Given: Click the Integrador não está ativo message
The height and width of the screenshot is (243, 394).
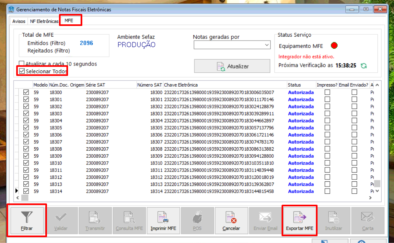Looking at the screenshot, I should pyautogui.click(x=307, y=57).
